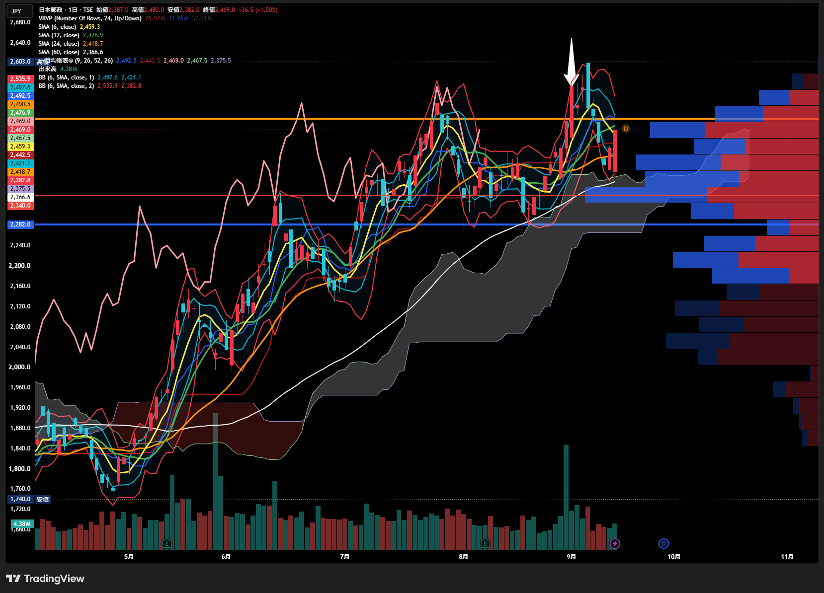
Task: Click the blue dividend D marker before October
Action: tap(663, 543)
